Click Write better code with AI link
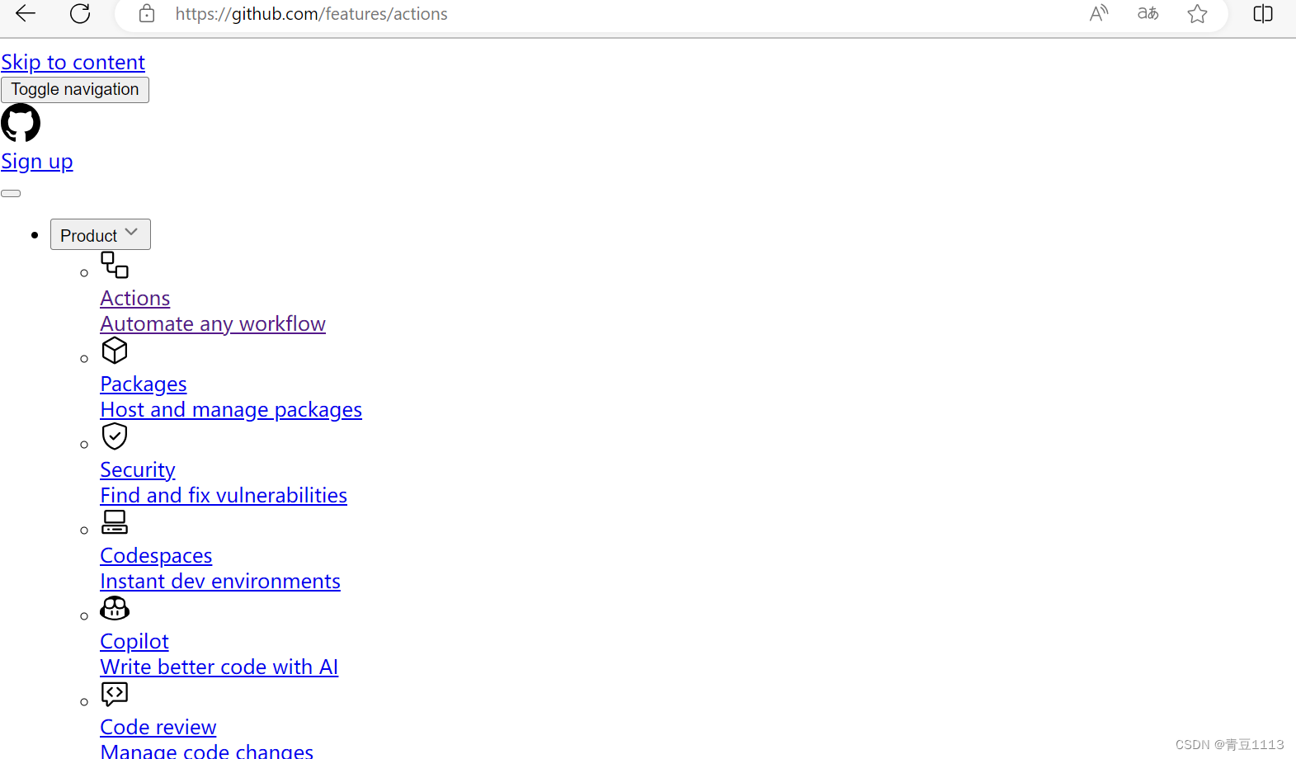Image resolution: width=1296 pixels, height=759 pixels. 219,667
